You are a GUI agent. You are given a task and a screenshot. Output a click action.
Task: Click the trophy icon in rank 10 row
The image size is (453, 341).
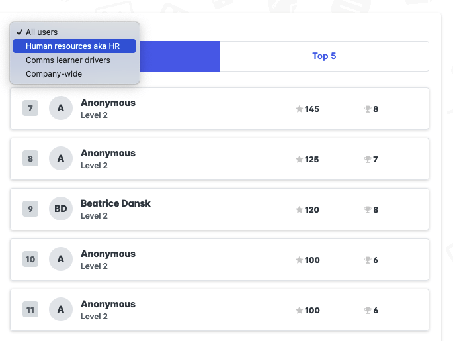[x=368, y=260]
